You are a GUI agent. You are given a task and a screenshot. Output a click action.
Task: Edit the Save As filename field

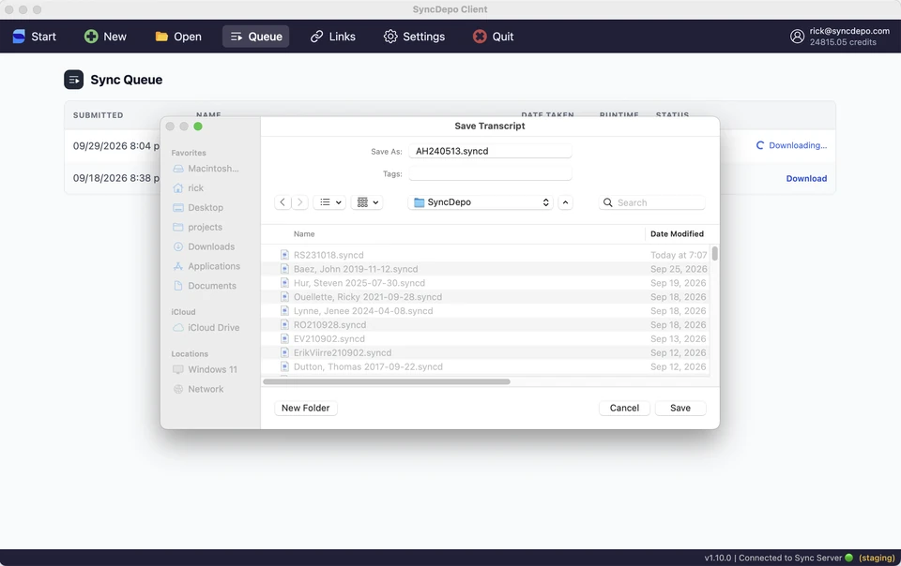[x=490, y=151]
